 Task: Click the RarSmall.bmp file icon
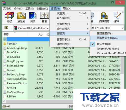(5, 92)
